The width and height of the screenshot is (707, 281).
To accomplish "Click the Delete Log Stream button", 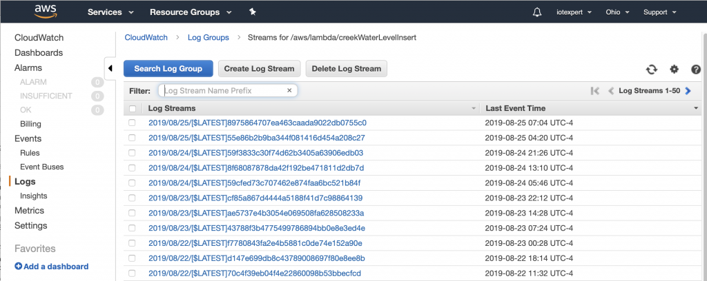I will (x=347, y=69).
